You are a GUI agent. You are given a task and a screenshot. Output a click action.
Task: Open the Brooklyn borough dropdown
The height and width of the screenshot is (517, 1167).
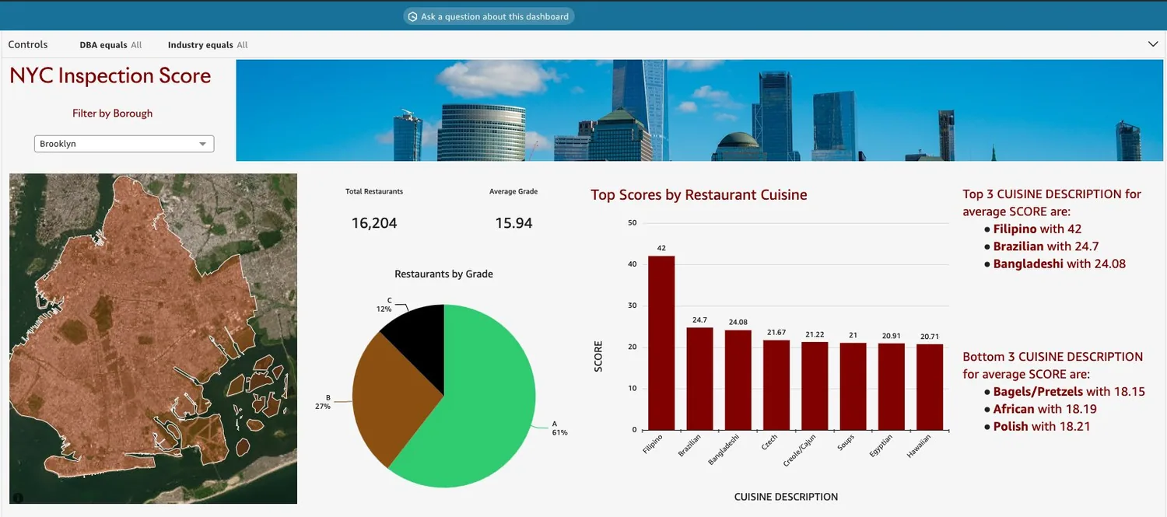point(124,144)
